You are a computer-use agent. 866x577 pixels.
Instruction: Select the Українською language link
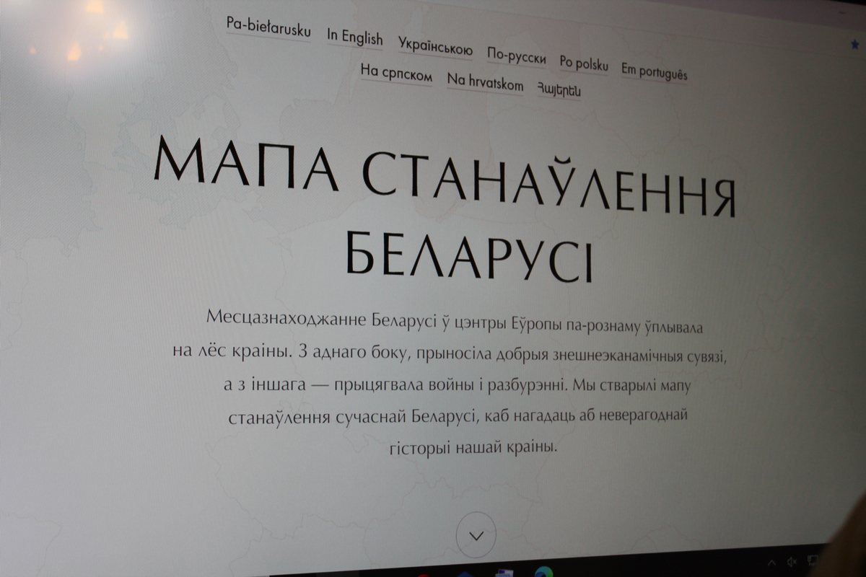(435, 47)
